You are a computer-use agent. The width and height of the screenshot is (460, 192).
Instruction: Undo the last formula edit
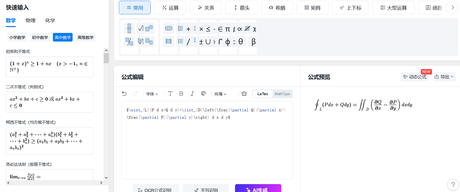tap(124, 94)
